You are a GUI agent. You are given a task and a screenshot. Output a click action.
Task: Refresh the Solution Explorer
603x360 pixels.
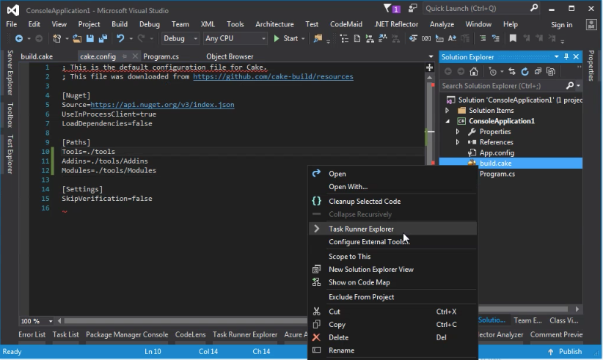click(525, 71)
